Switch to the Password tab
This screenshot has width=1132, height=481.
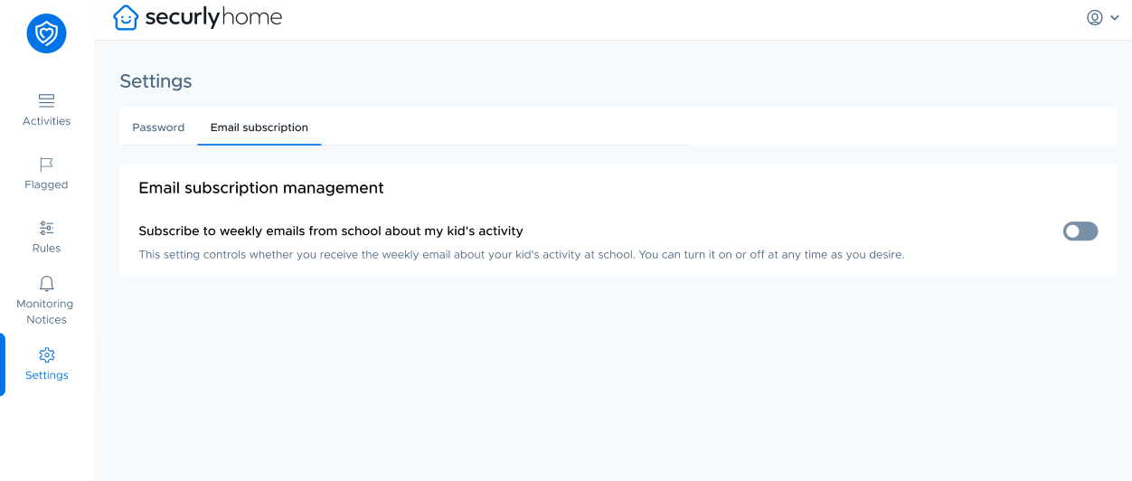158,127
